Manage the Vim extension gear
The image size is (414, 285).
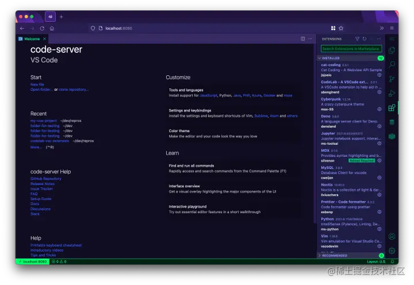tap(379, 246)
